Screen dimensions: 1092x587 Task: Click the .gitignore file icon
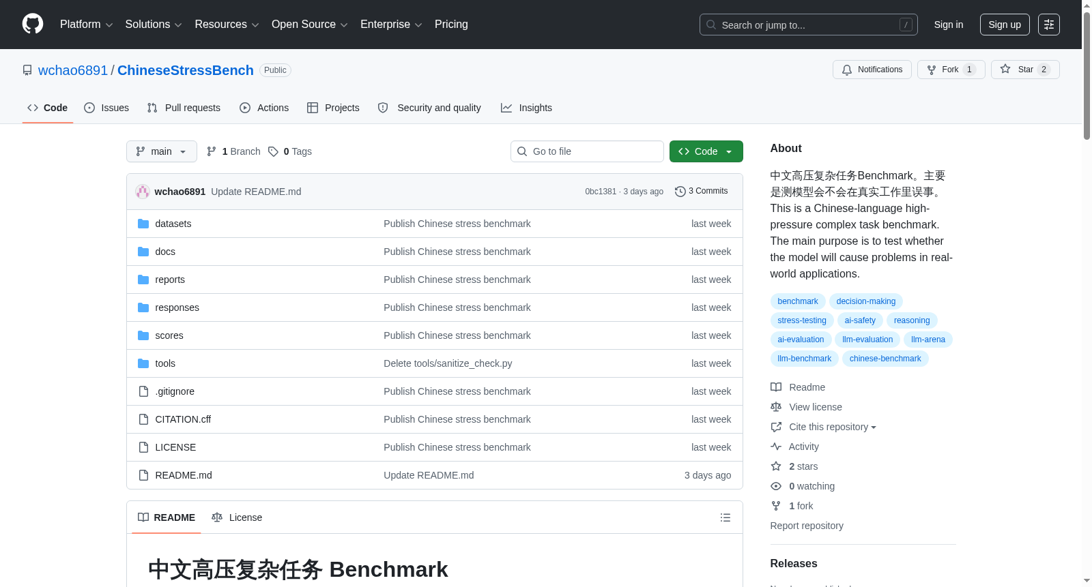tap(143, 391)
